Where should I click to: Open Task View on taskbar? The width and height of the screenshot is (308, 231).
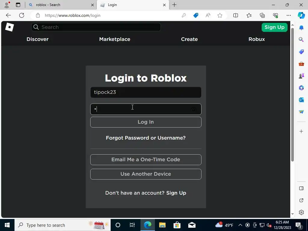[132, 225]
